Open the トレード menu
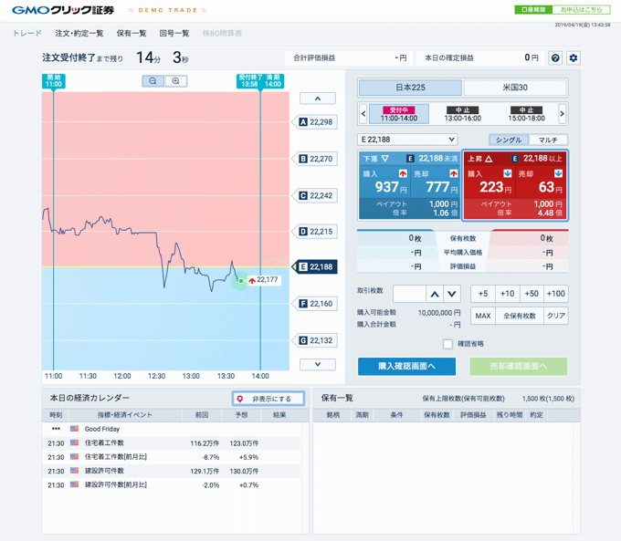 (26, 33)
